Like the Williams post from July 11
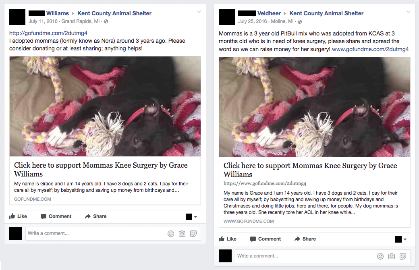The width and height of the screenshot is (419, 270). point(18,216)
